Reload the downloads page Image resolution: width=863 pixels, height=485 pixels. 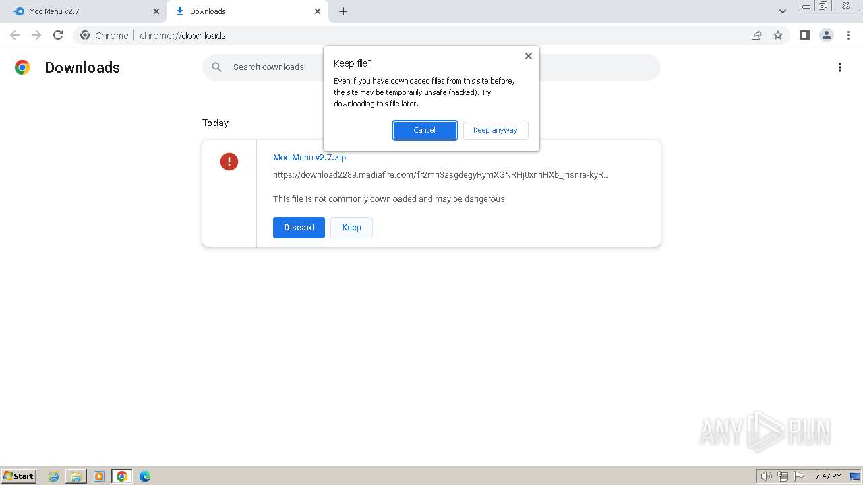click(x=58, y=35)
